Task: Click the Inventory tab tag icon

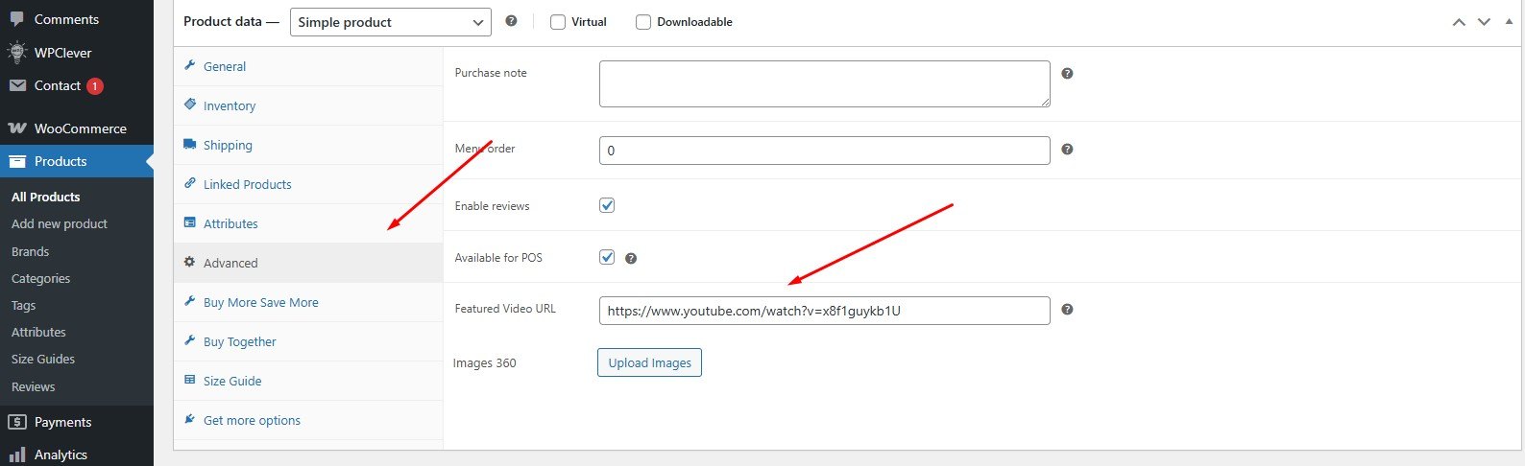Action: pyautogui.click(x=190, y=105)
